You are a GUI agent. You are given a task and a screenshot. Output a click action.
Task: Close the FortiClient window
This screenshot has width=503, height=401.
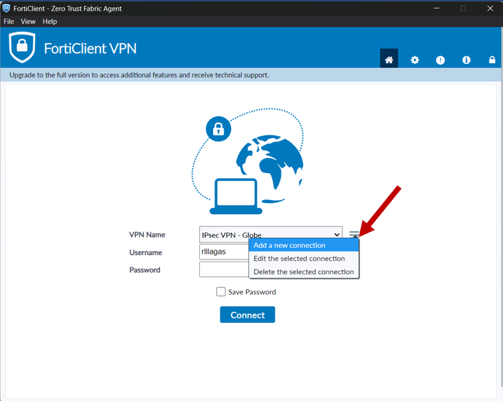coord(490,9)
